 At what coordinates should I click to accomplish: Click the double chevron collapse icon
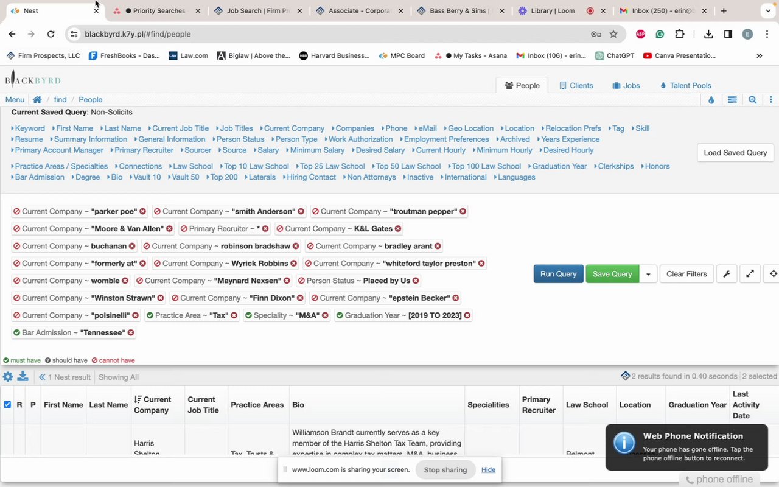[x=42, y=377]
